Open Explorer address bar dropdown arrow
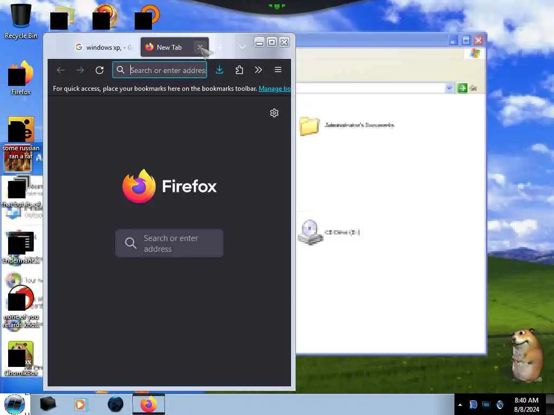Screen dimensions: 554x415 tap(449, 88)
